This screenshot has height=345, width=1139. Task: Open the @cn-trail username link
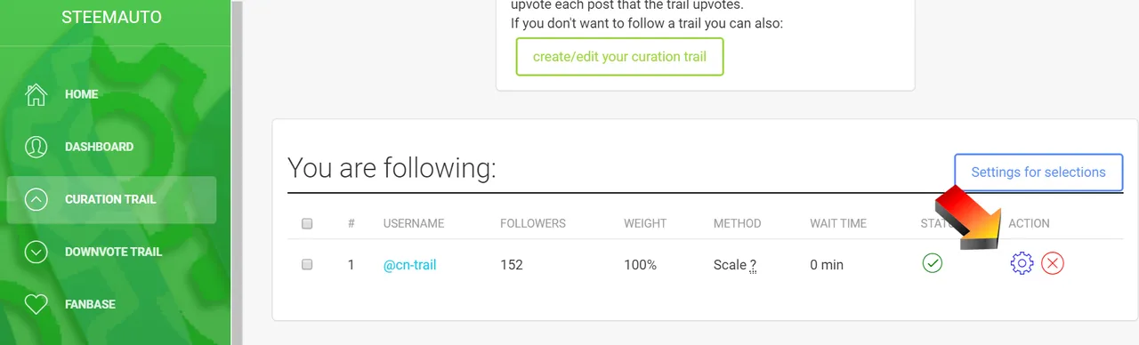[409, 264]
